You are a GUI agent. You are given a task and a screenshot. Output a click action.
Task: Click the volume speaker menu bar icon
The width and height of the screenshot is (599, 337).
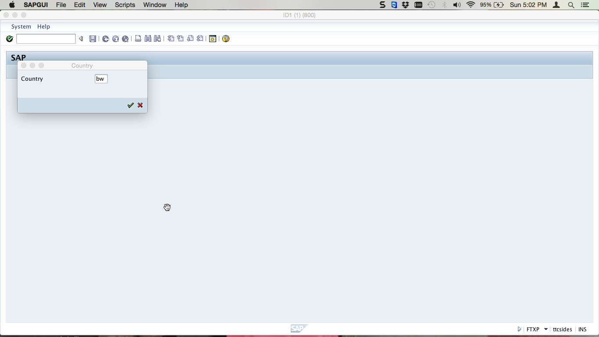tap(457, 5)
